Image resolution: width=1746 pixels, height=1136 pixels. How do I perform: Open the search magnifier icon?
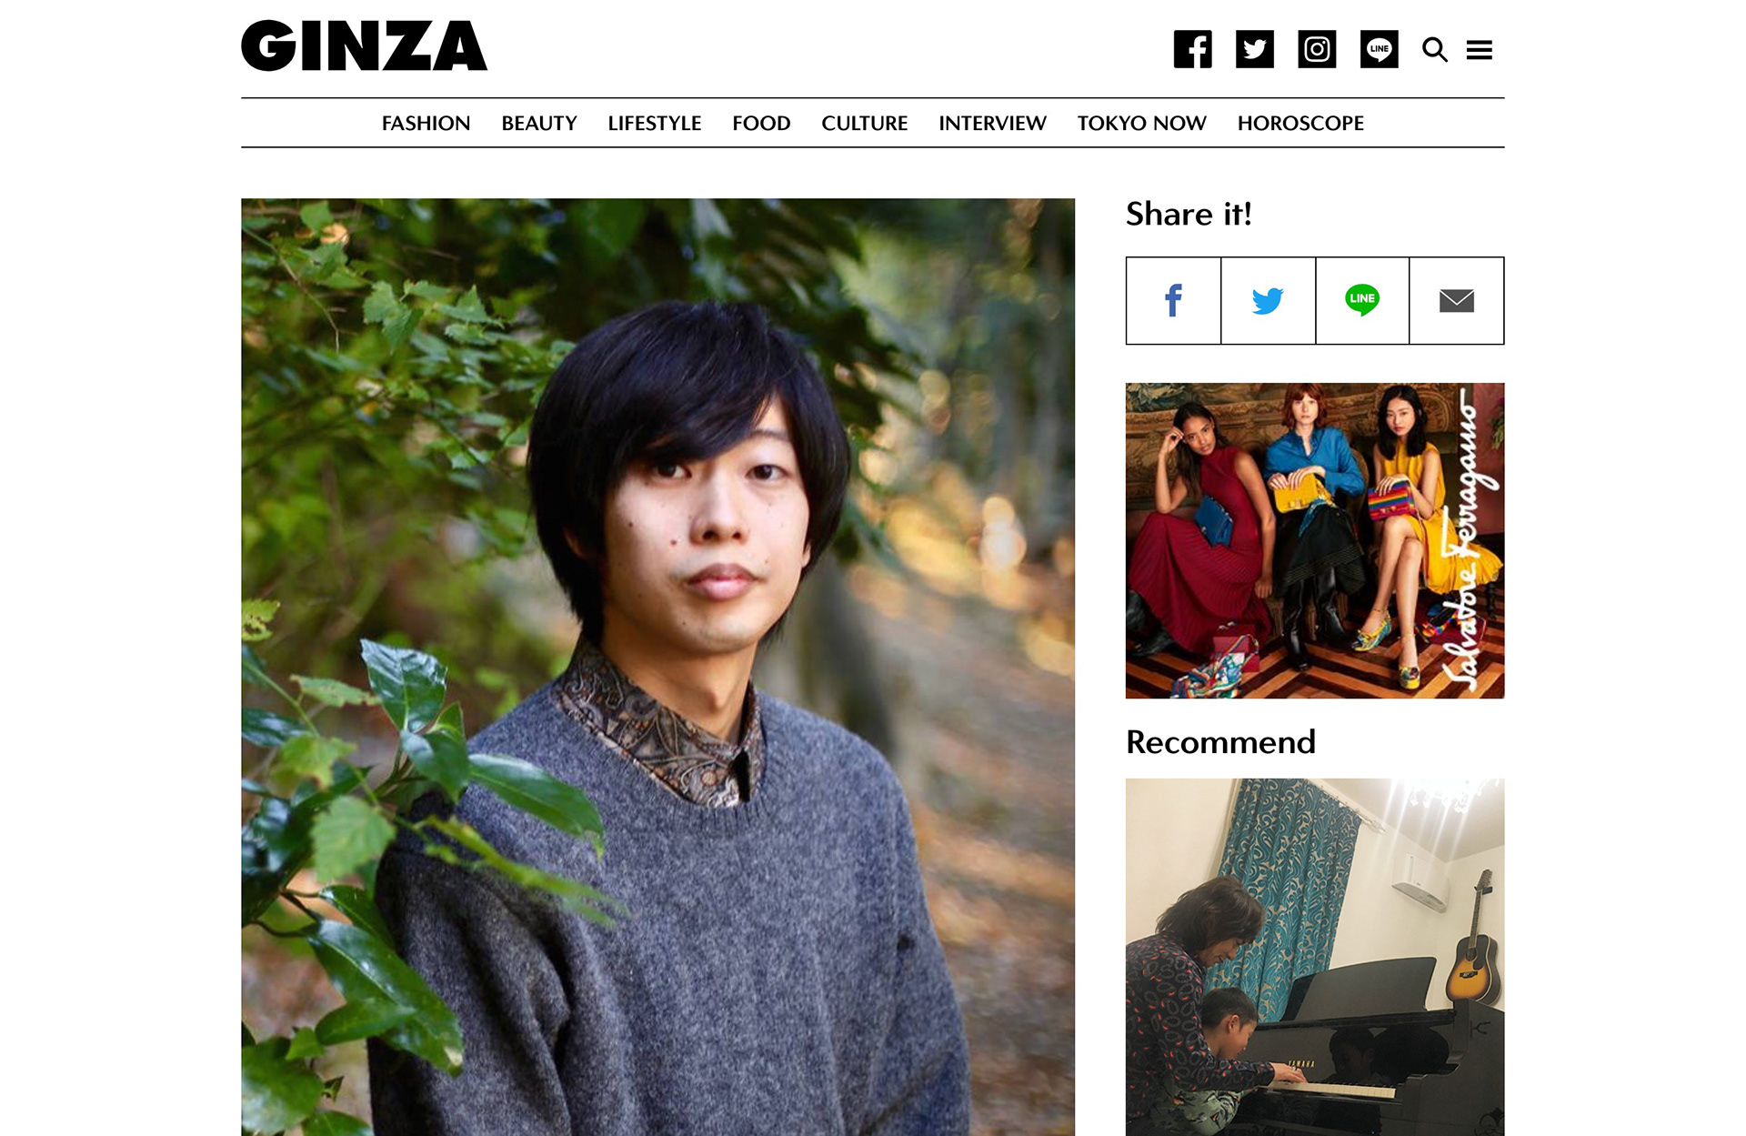pyautogui.click(x=1435, y=49)
